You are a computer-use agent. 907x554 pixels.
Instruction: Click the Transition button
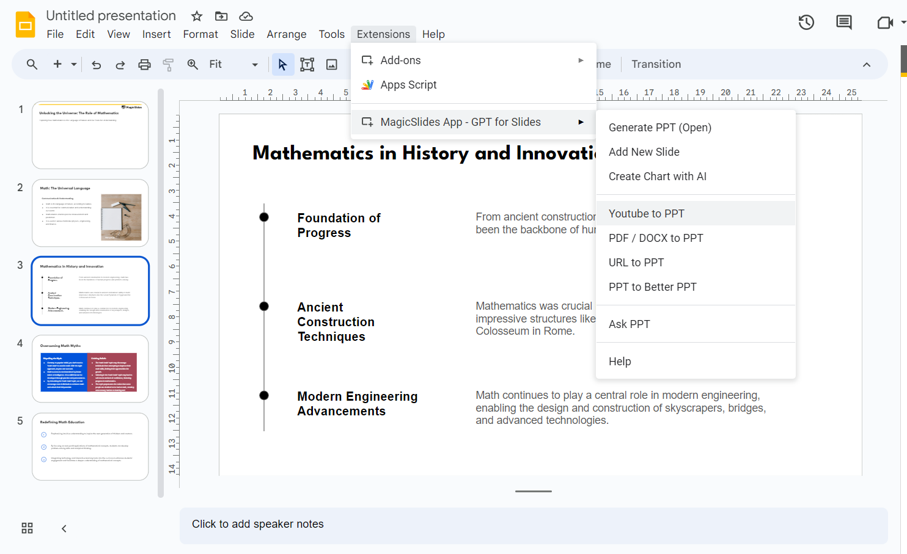point(656,64)
